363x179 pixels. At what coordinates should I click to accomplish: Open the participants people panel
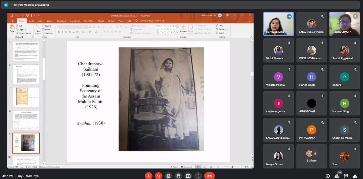[337, 176]
